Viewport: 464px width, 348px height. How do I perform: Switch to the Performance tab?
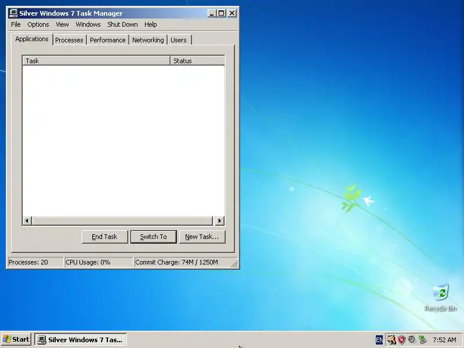pos(108,40)
